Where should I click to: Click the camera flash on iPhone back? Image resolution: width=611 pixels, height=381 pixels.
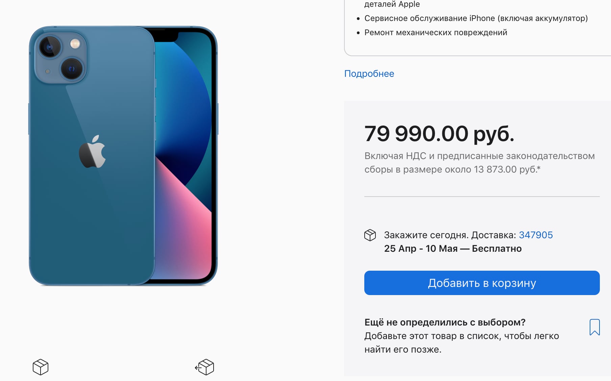click(75, 43)
